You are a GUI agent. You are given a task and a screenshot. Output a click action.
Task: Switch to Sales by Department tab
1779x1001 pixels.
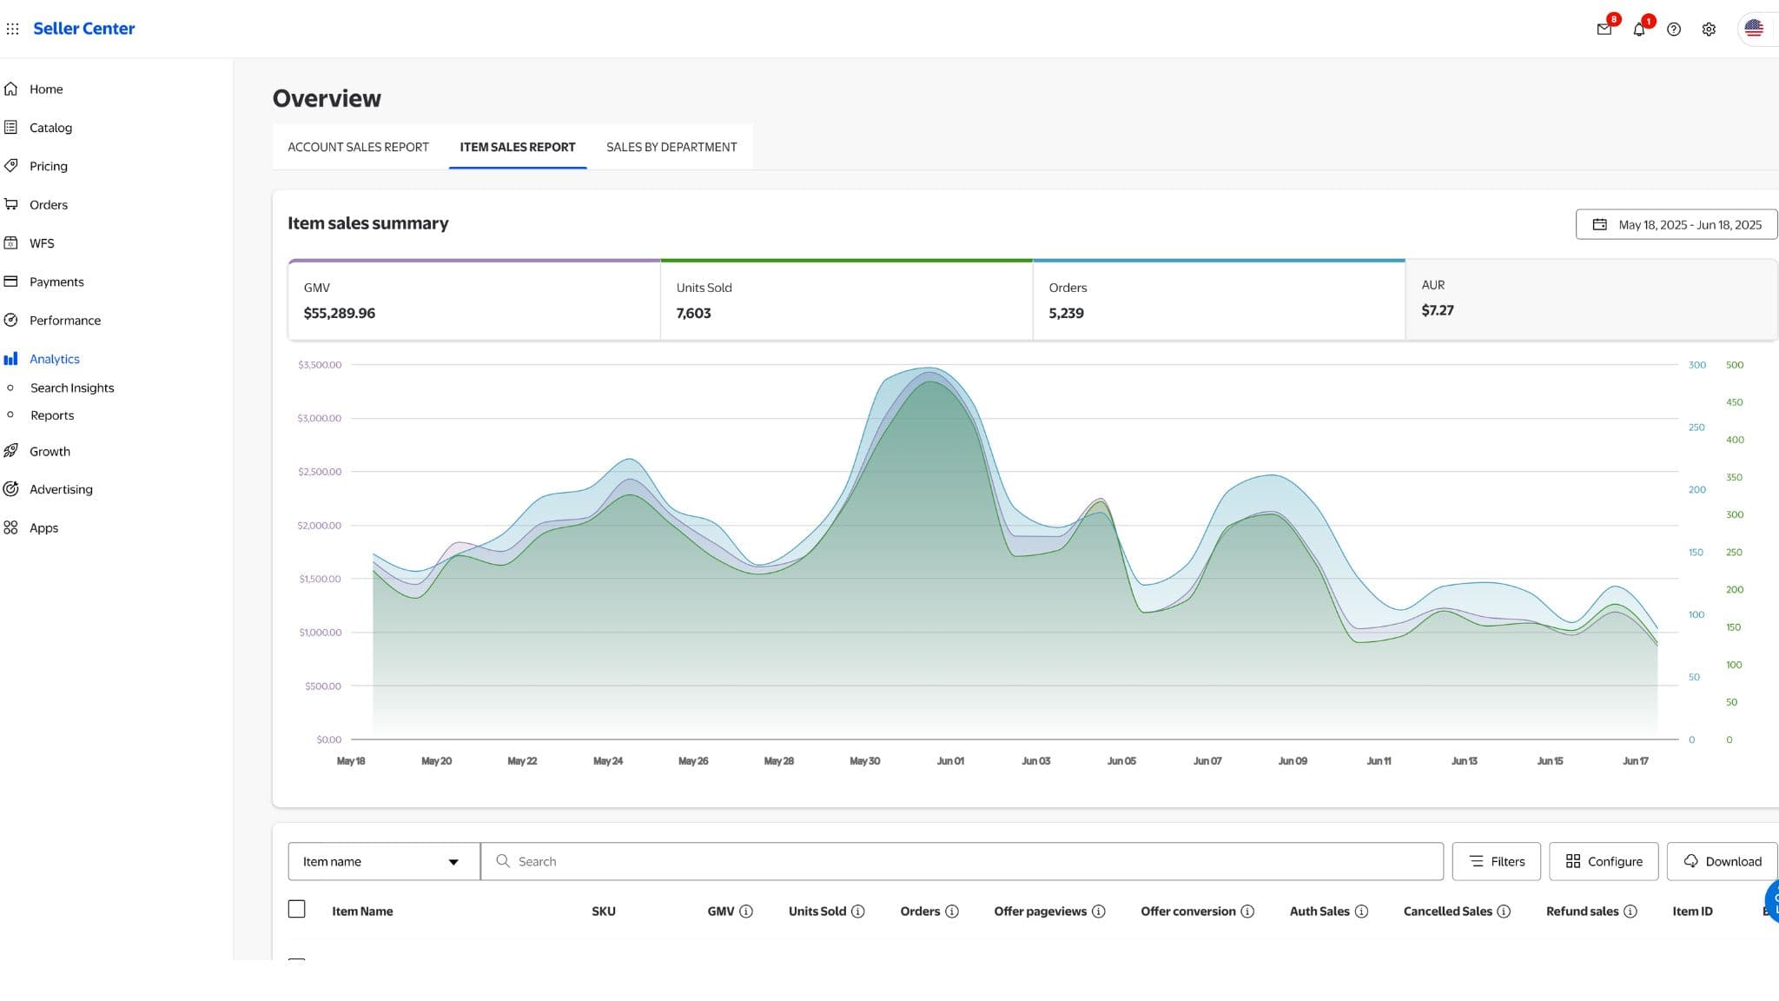671,147
